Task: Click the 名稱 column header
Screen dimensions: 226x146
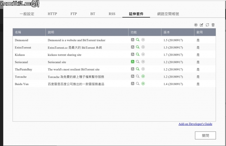Action: [29, 32]
